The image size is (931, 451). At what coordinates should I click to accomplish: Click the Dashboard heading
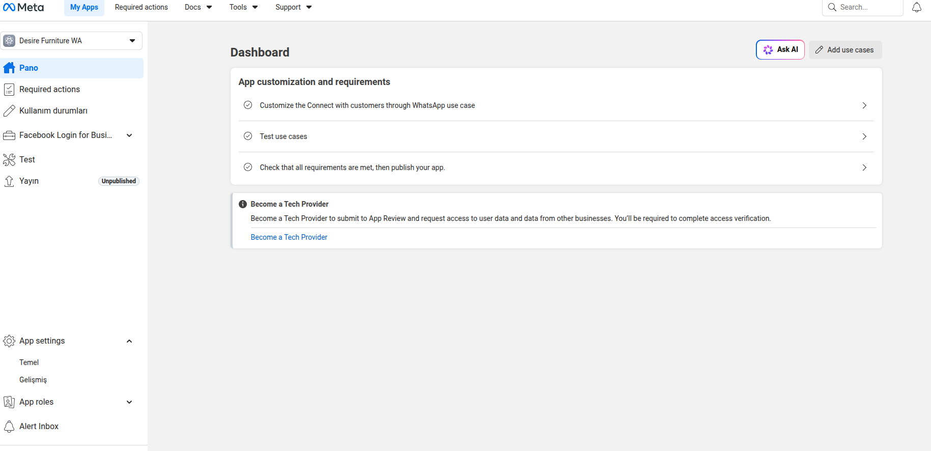[x=260, y=52]
